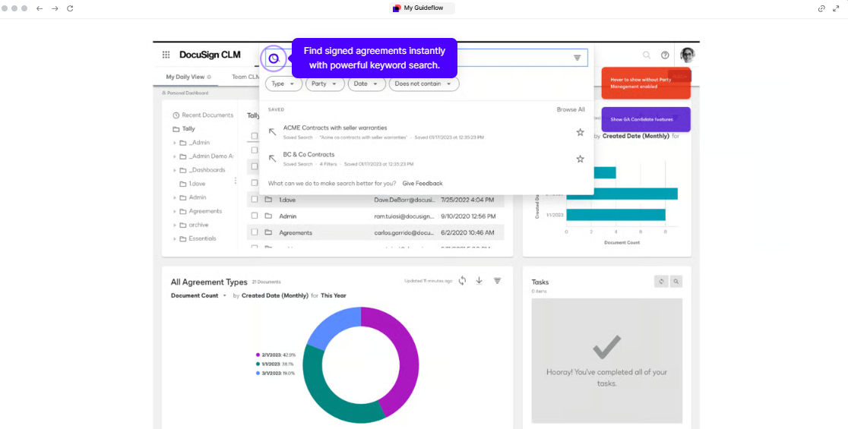Click the Recent Documents clock icon

176,115
